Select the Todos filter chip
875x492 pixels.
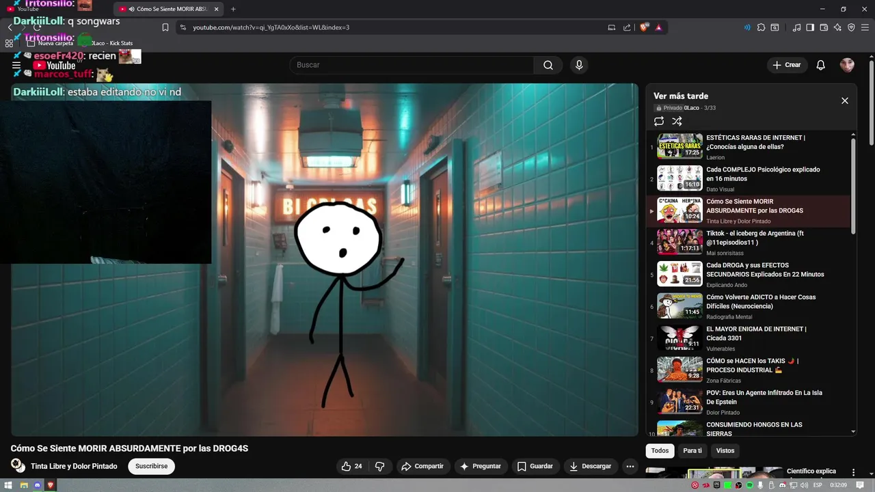click(660, 450)
